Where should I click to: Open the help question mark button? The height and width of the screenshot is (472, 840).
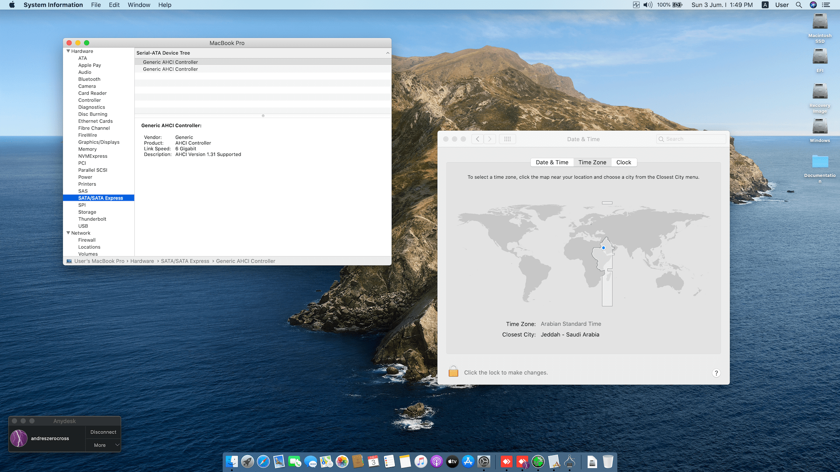tap(716, 373)
